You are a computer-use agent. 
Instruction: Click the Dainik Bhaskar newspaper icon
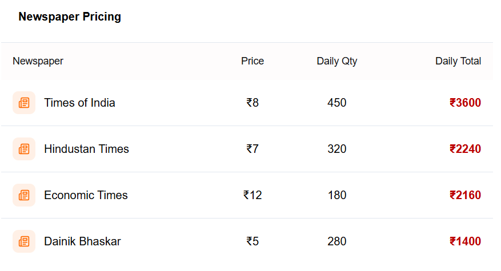24,241
